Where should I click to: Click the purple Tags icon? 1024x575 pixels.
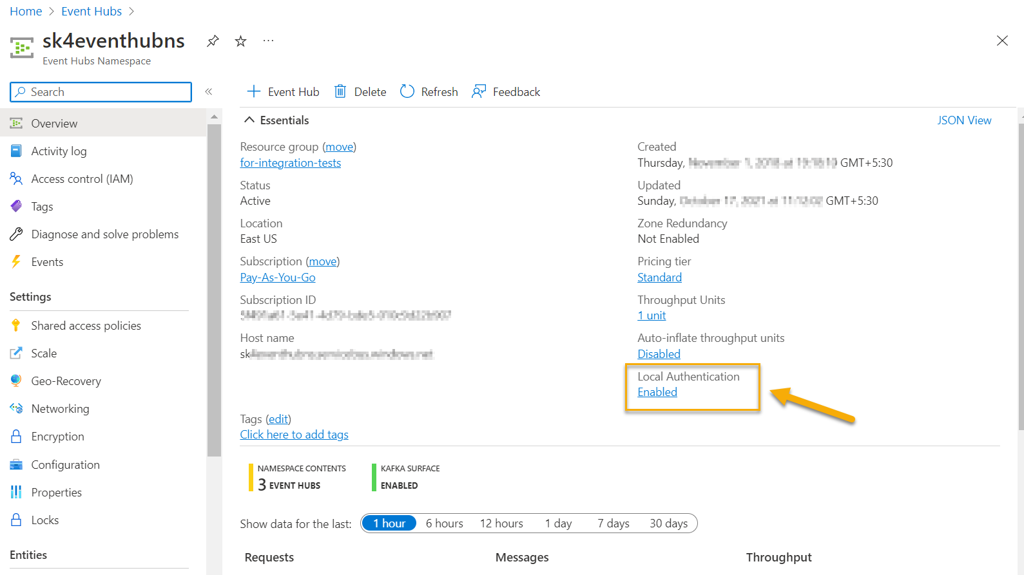[x=16, y=206]
